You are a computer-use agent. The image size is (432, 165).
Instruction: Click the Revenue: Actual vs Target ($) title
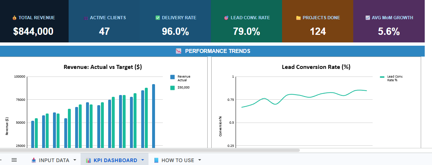click(103, 67)
